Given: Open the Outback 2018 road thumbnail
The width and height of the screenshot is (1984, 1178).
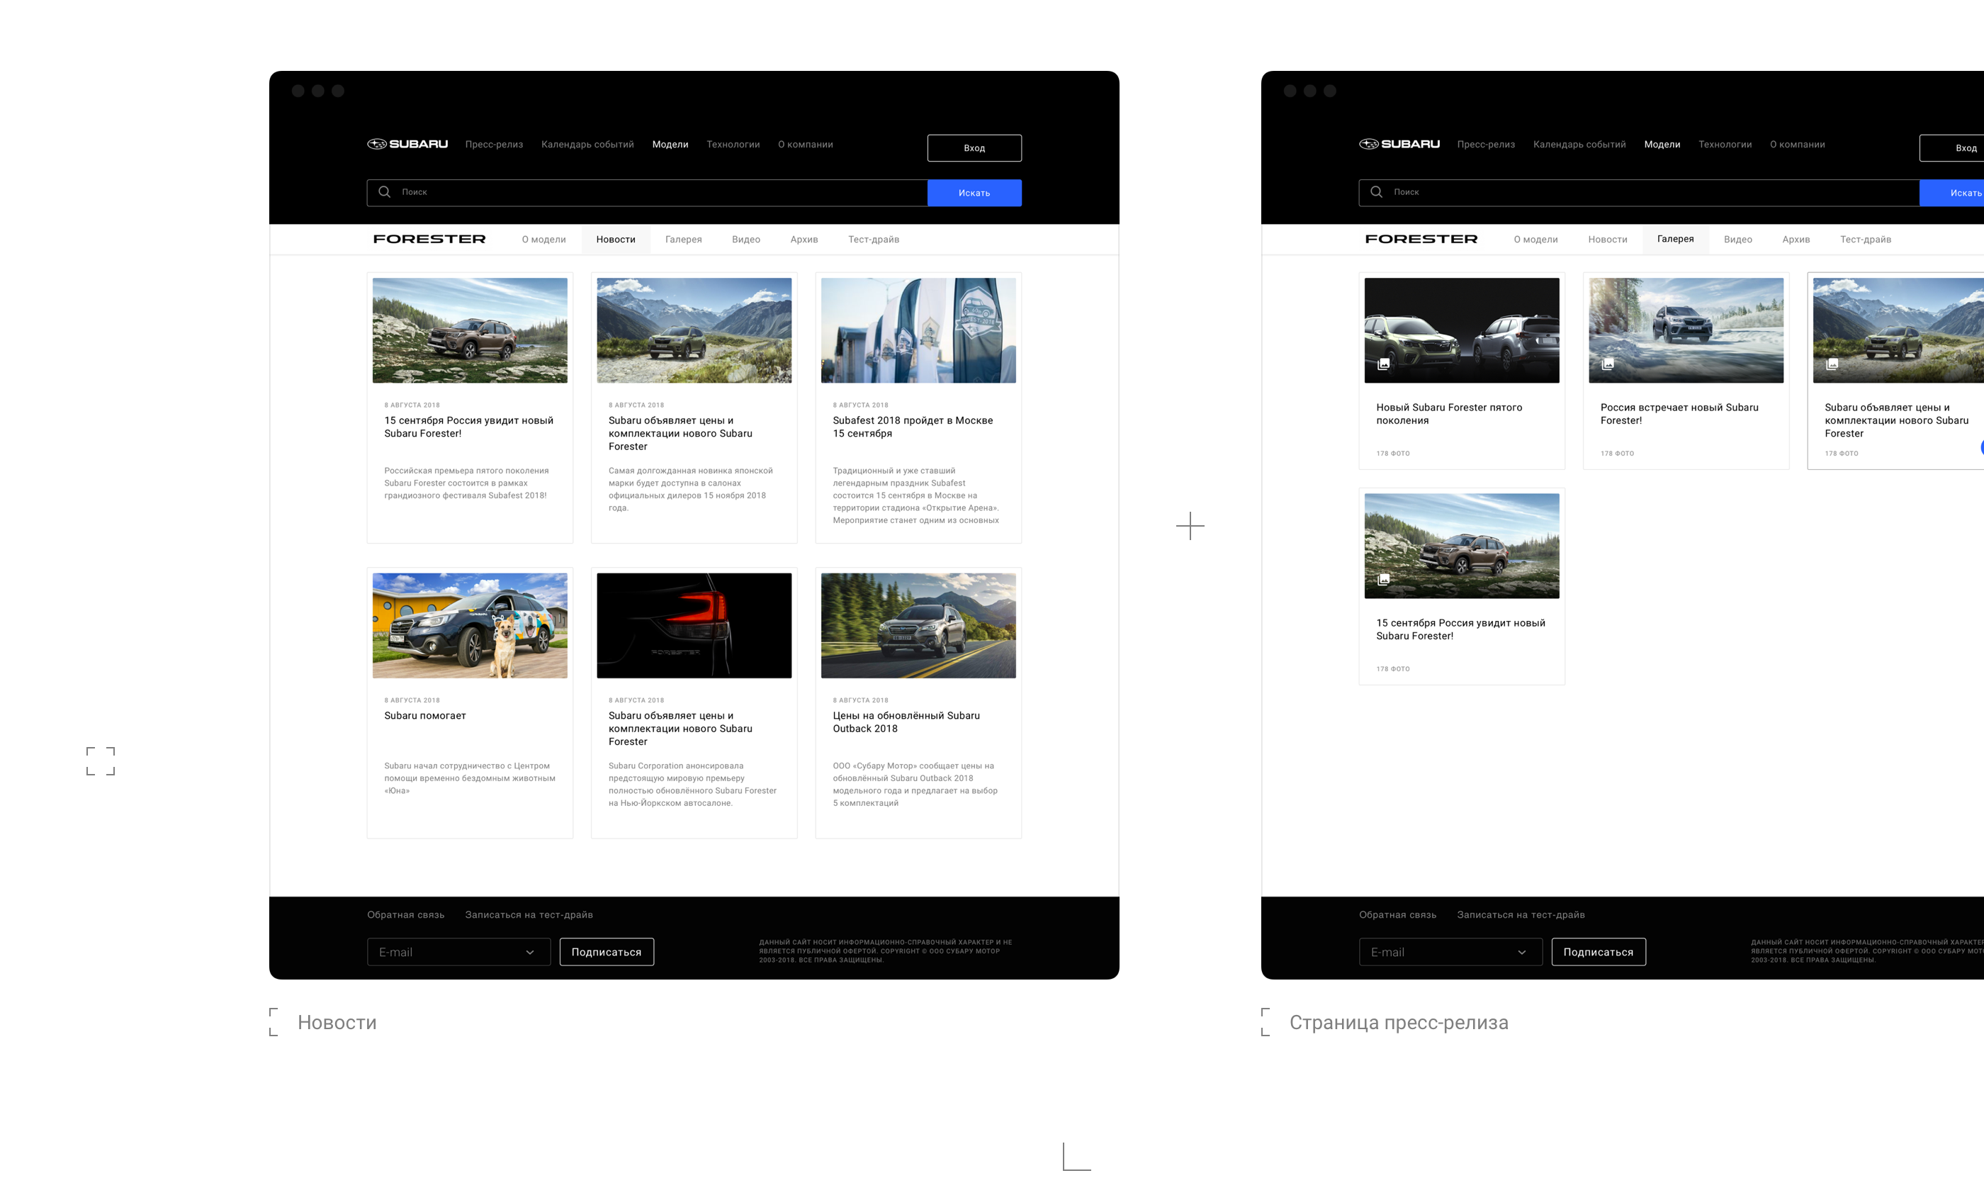Looking at the screenshot, I should (x=918, y=626).
